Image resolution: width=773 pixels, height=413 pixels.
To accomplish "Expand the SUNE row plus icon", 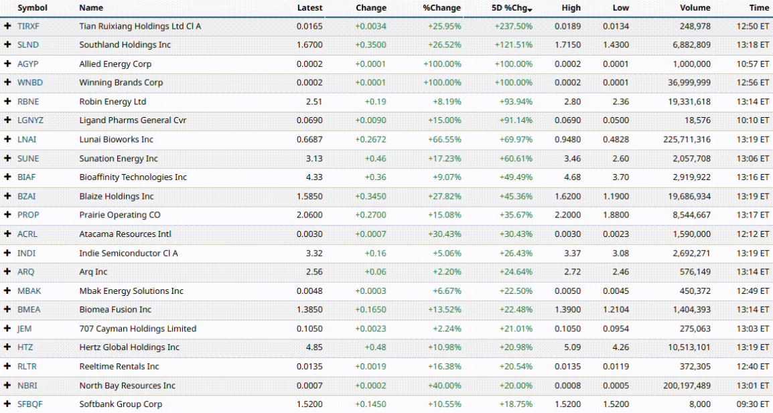I will (x=7, y=158).
